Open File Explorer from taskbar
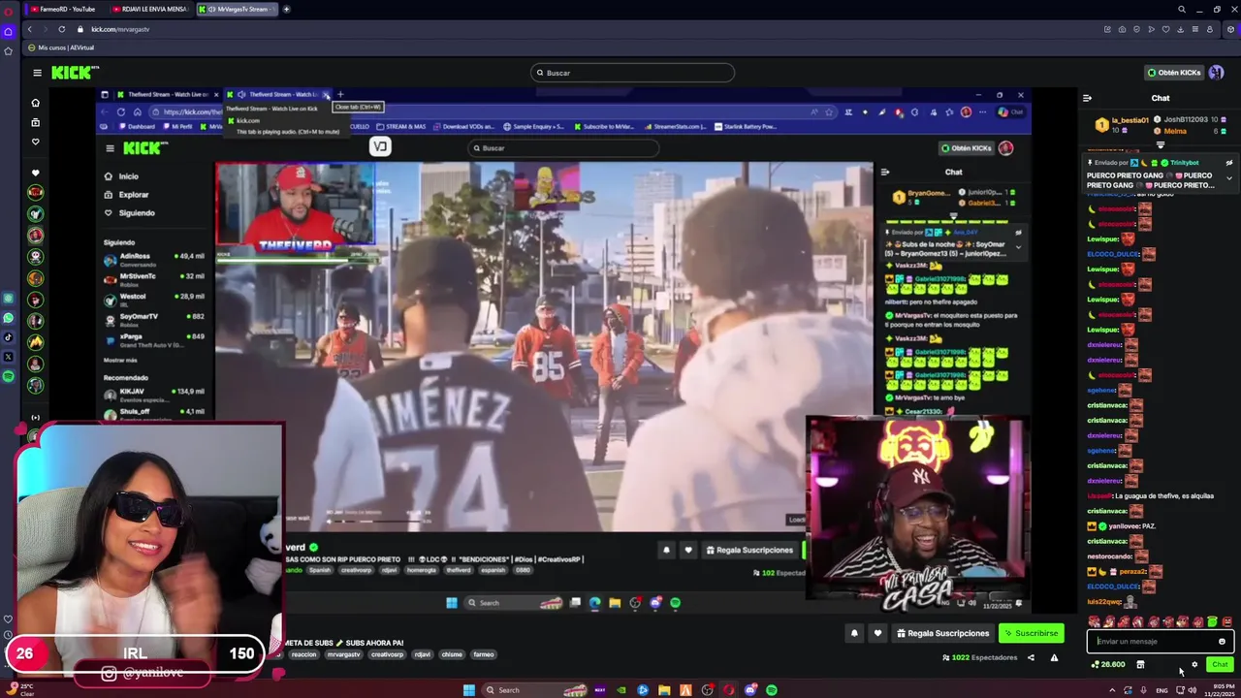 (x=664, y=690)
